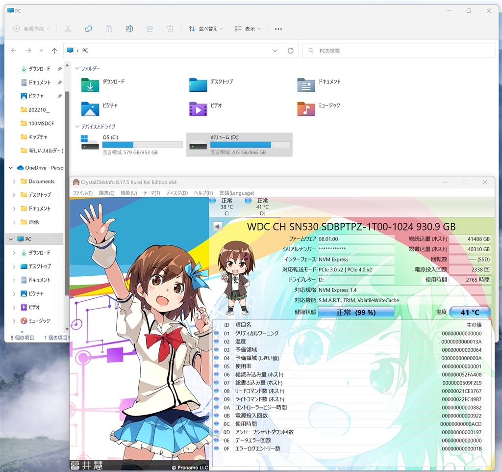Image resolution: width=502 pixels, height=472 pixels.
Task: Click the 41 °C temperature button
Action: pyautogui.click(x=470, y=313)
